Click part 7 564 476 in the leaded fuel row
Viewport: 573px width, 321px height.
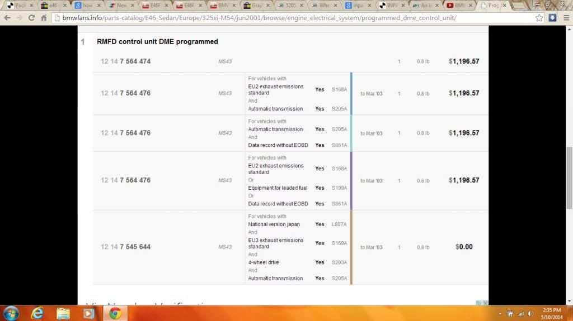coord(126,180)
